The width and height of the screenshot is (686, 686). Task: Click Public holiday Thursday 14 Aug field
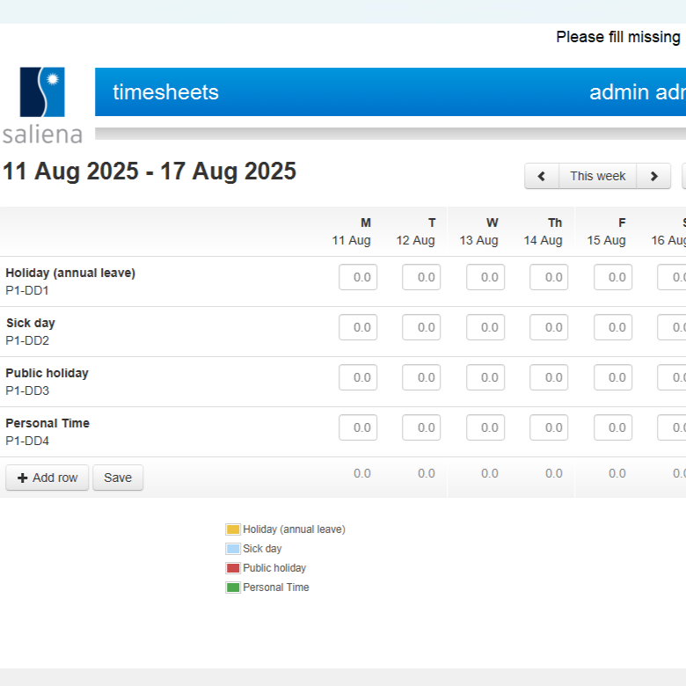click(549, 377)
